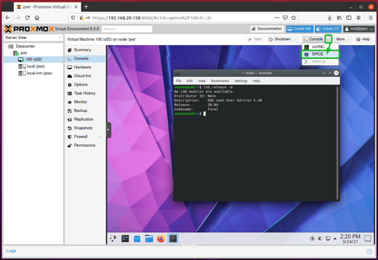Open the Help menu in Konsole
Viewport: 378px width, 260px height.
click(x=256, y=81)
